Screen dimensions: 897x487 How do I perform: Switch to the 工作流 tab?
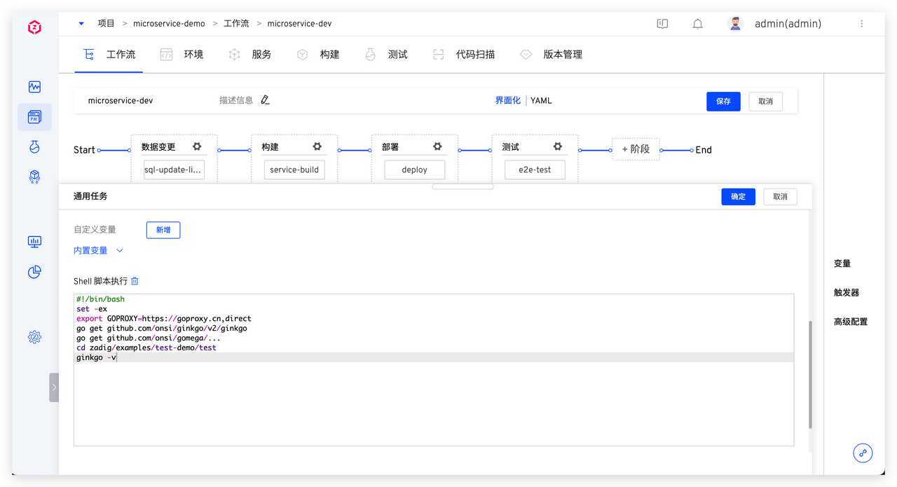[x=109, y=54]
